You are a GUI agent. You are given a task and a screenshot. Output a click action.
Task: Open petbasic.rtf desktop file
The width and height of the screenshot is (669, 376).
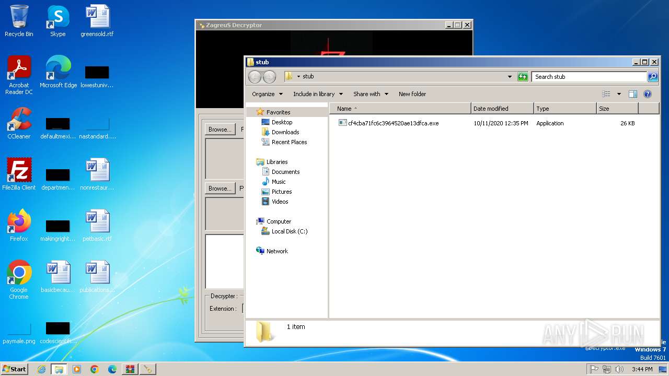pos(97,226)
